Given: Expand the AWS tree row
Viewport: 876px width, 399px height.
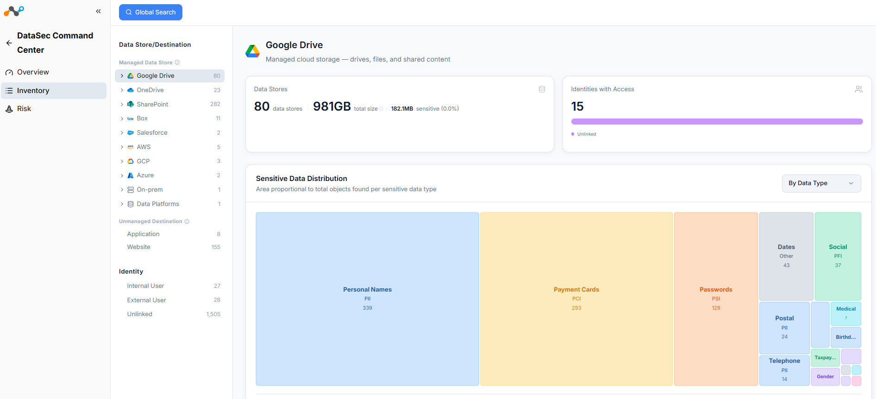Looking at the screenshot, I should pos(122,147).
